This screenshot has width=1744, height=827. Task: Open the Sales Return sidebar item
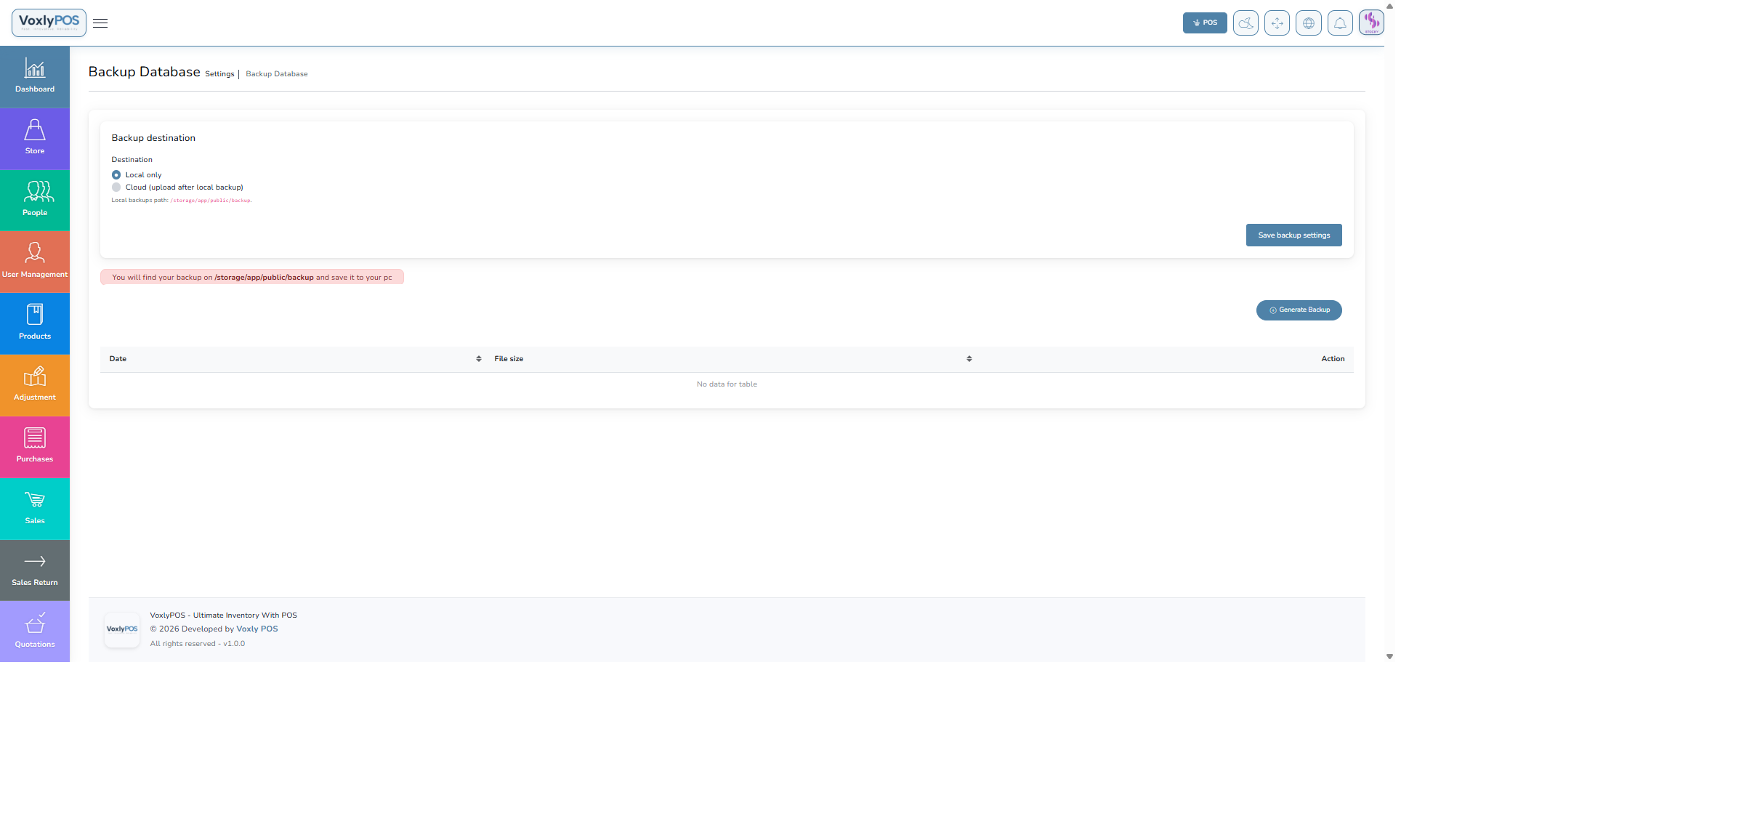pos(35,570)
